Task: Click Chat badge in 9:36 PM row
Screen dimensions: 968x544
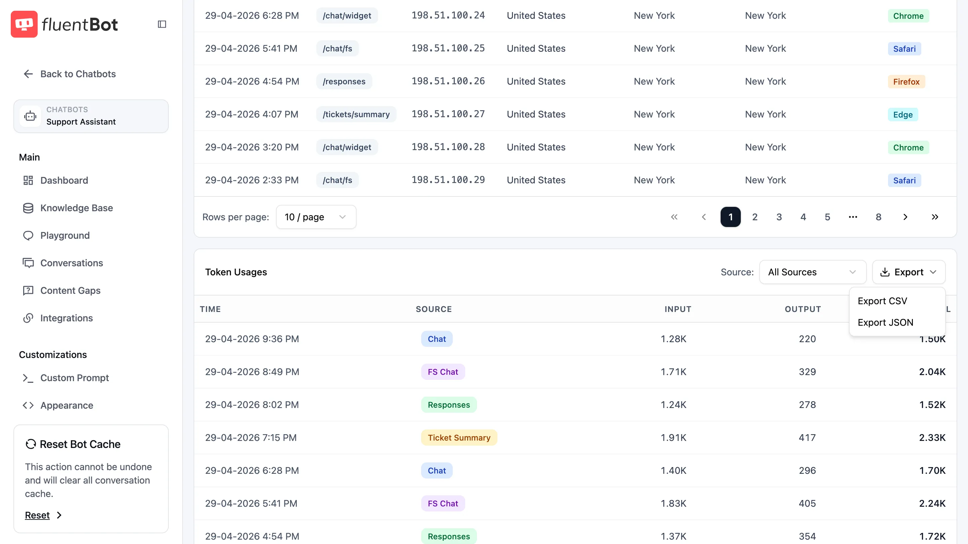Action: click(437, 338)
